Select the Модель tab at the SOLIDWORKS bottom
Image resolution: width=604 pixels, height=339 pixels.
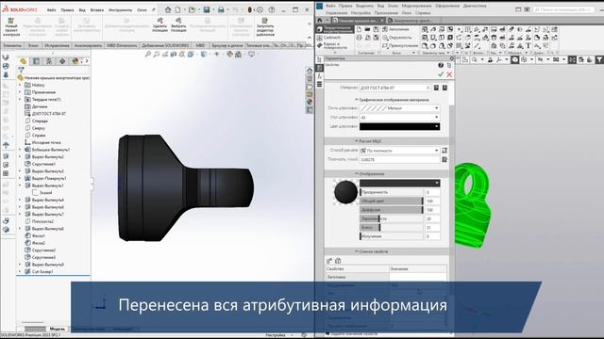(58, 329)
